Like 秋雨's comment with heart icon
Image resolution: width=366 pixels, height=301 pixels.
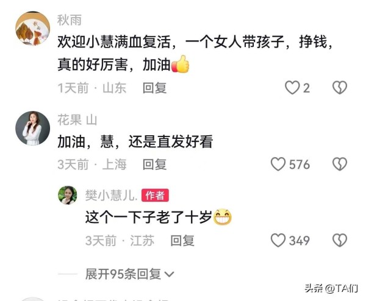click(292, 88)
